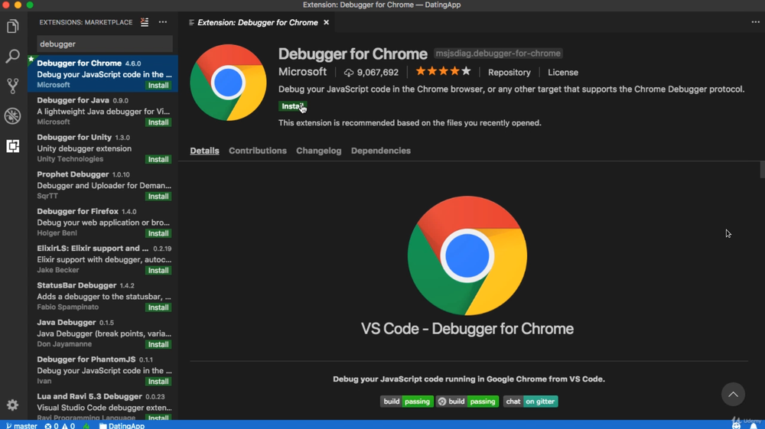Install Debugger for Firefox extension
765x429 pixels.
[x=158, y=233]
